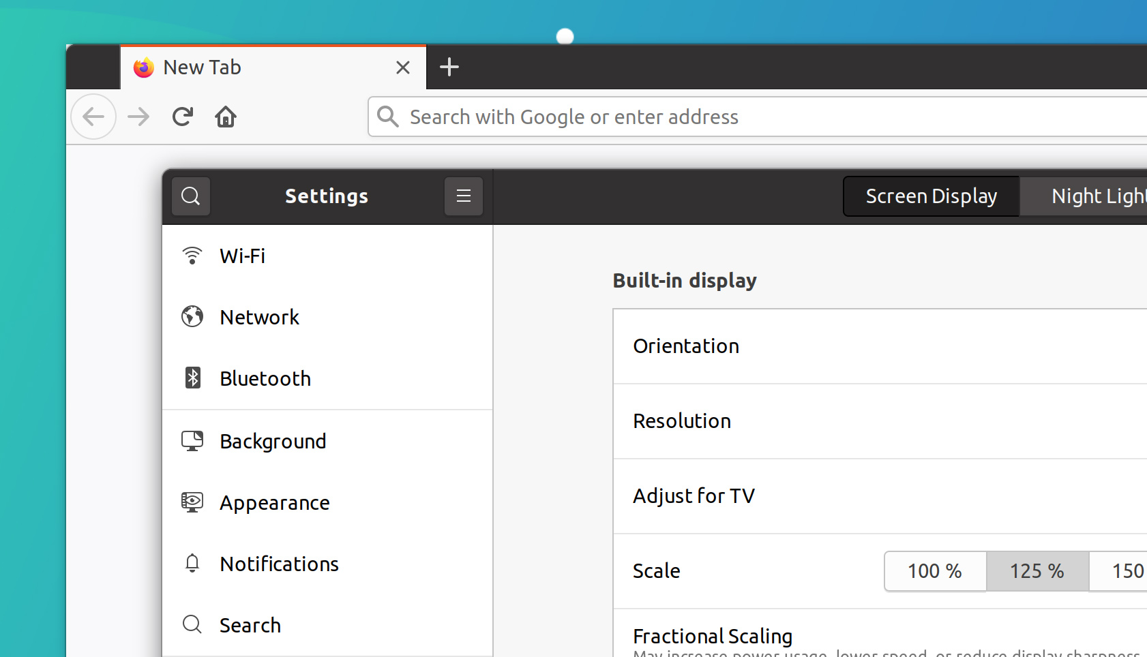
Task: Open Wi-Fi settings panel
Action: point(327,256)
